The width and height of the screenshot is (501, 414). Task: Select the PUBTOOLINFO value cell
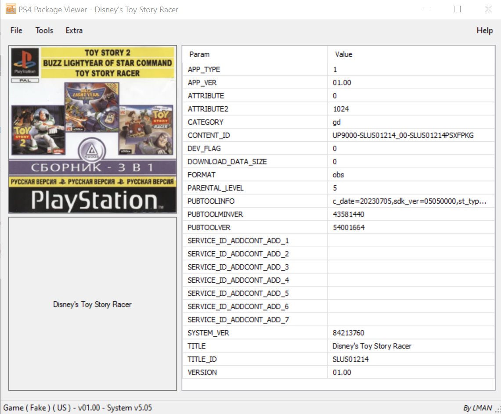tap(409, 201)
